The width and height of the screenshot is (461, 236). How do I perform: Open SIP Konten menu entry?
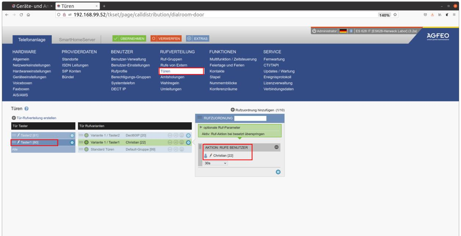tap(71, 71)
